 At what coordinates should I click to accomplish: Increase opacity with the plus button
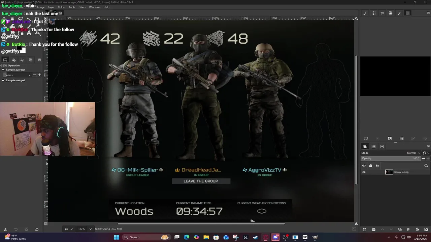click(428, 158)
